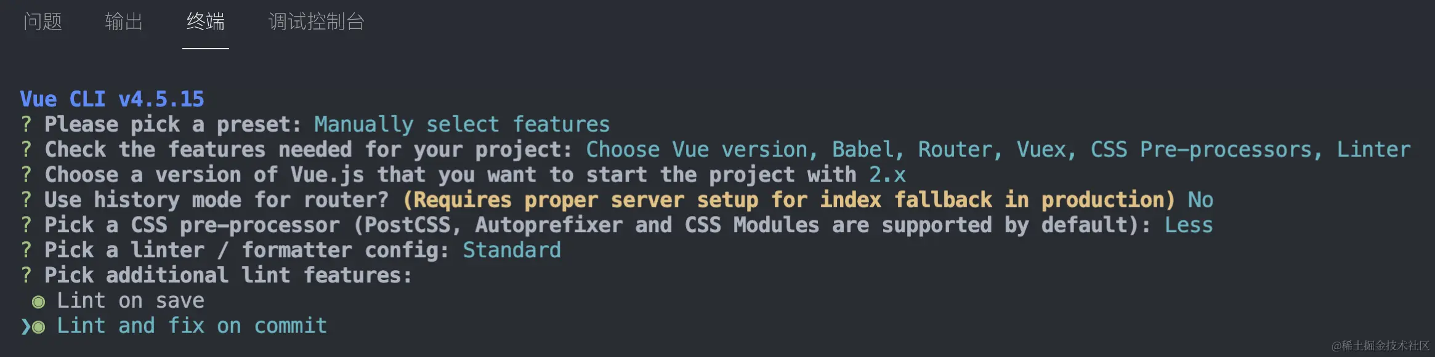Click the 稀土掘金技术社区 watermark
This screenshot has width=1435, height=357.
[x=1380, y=346]
